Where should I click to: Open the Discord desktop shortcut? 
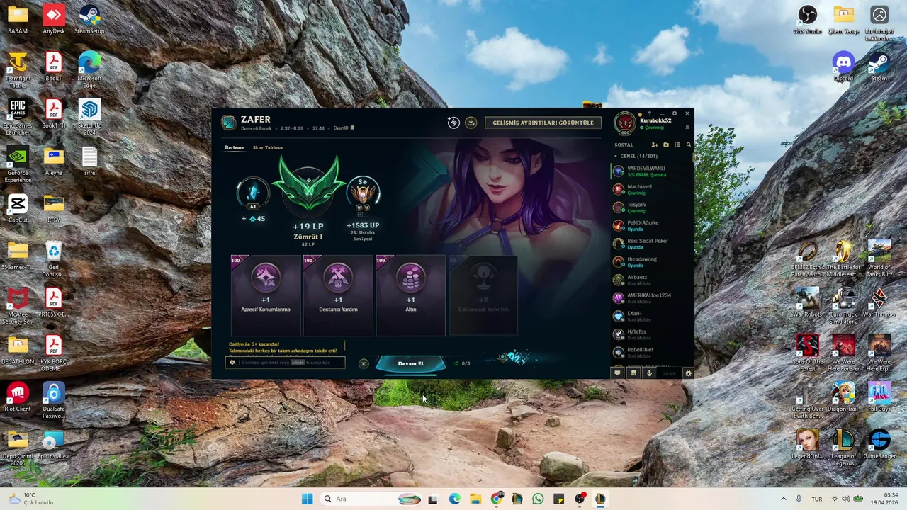tap(843, 67)
